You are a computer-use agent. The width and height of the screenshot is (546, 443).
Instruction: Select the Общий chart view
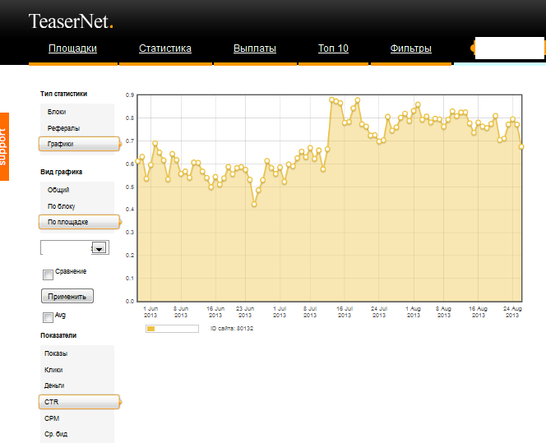click(58, 190)
